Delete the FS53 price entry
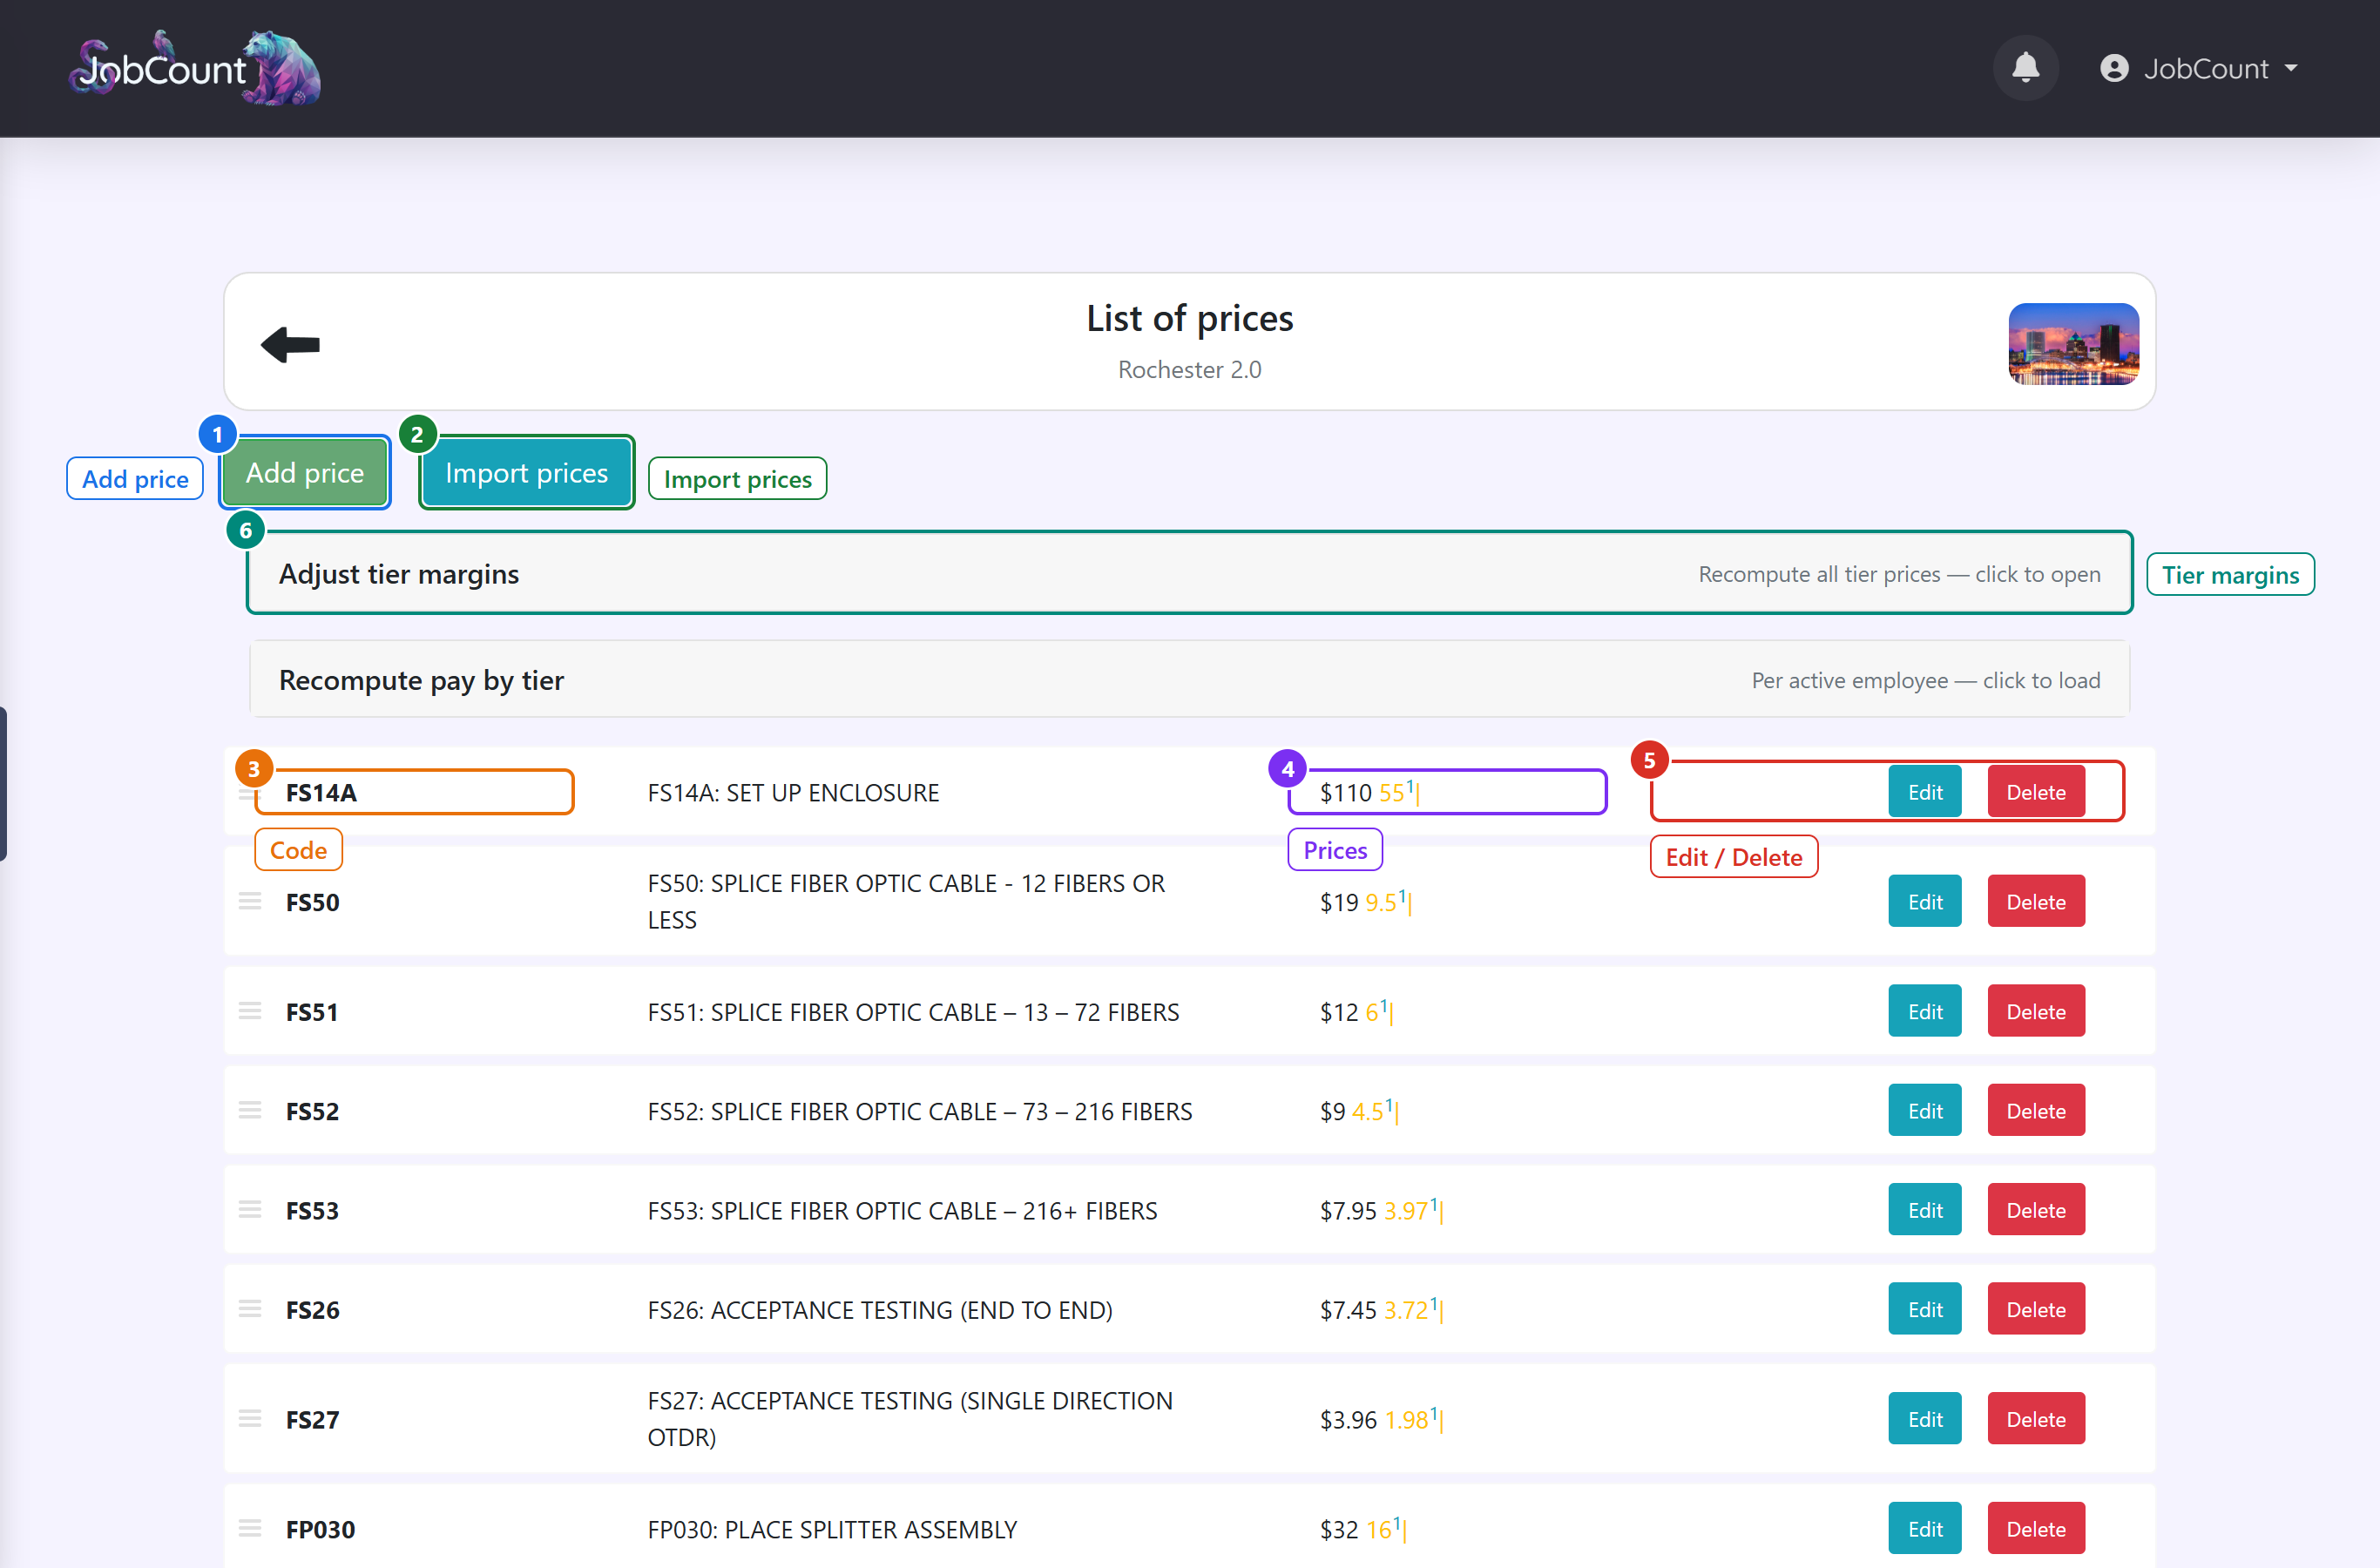Image resolution: width=2380 pixels, height=1568 pixels. click(x=2035, y=1210)
